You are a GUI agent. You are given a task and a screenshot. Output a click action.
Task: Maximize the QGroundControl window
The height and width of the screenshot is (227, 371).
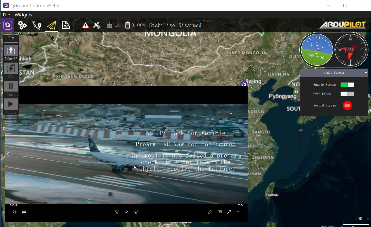pos(345,5)
